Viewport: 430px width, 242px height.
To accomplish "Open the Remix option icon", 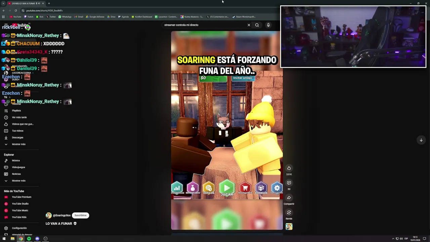I will [289, 212].
